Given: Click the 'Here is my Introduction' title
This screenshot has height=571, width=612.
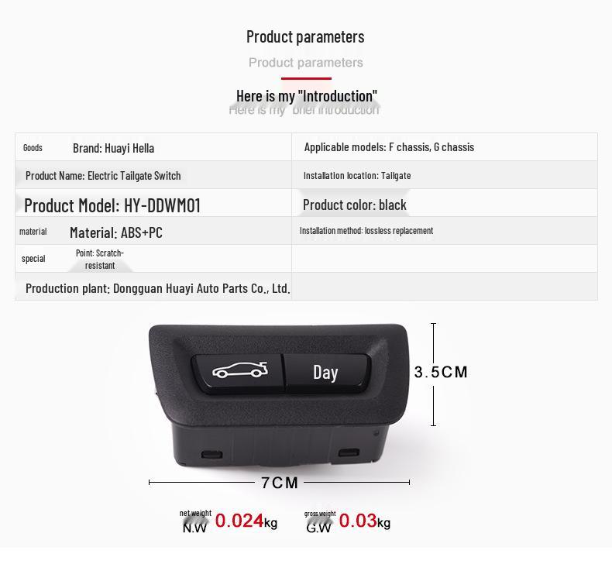Looking at the screenshot, I should pyautogui.click(x=307, y=96).
